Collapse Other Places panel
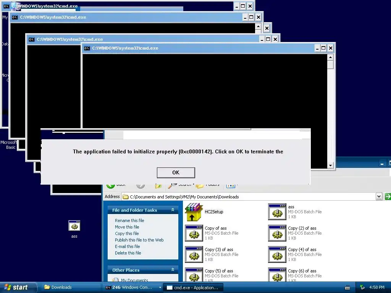Image resolution: width=391 pixels, height=293 pixels. [173, 270]
